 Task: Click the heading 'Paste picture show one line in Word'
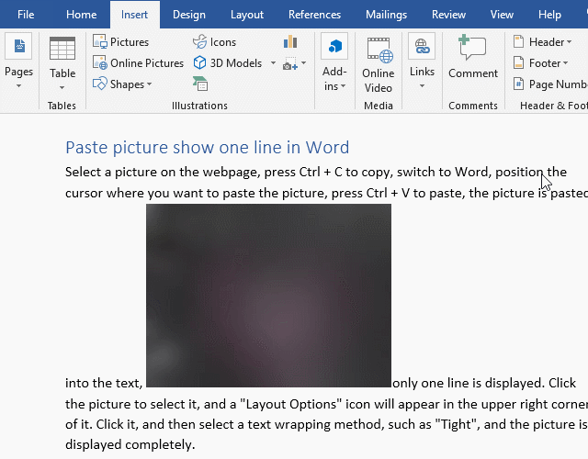(x=207, y=147)
